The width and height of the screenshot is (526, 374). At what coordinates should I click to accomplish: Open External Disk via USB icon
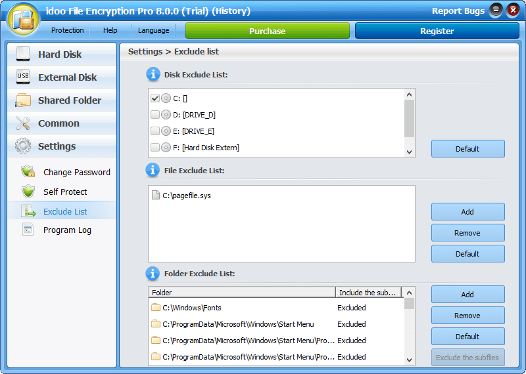tap(23, 77)
